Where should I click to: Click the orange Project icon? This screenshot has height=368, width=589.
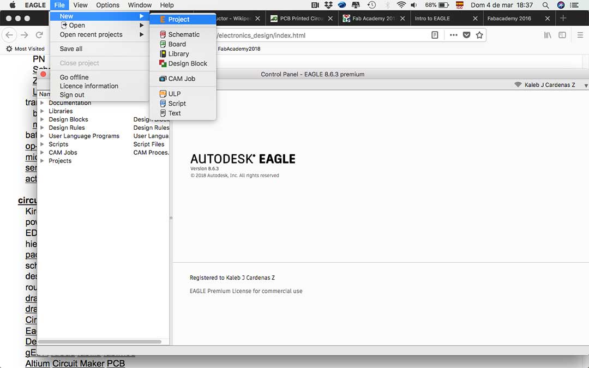tap(163, 19)
